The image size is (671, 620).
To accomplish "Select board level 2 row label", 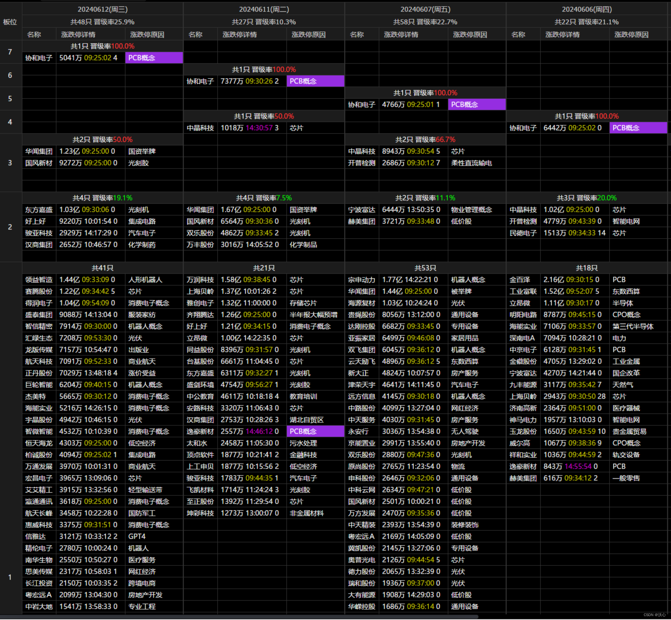I will 10,227.
